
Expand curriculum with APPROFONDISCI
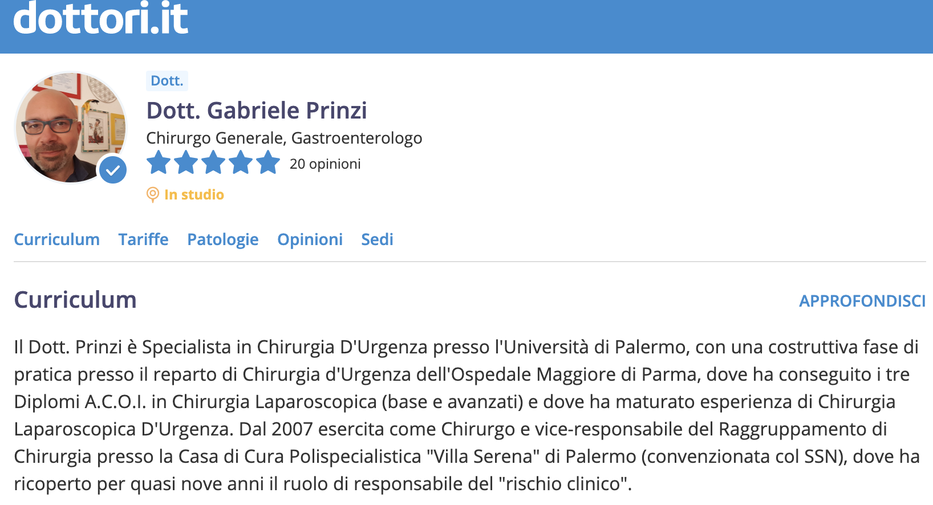(862, 301)
